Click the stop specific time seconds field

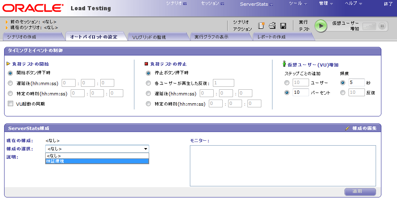tap(254, 103)
